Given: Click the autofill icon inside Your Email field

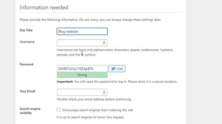Looking at the screenshot, I should [104, 92].
